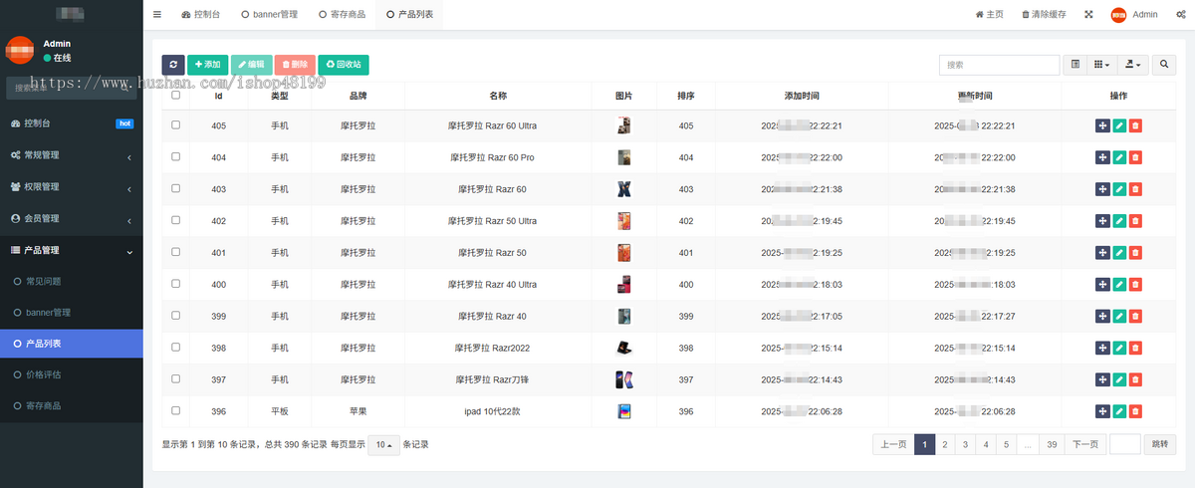This screenshot has width=1195, height=488.
Task: Delete row 405 with the trash icon
Action: pos(1135,125)
